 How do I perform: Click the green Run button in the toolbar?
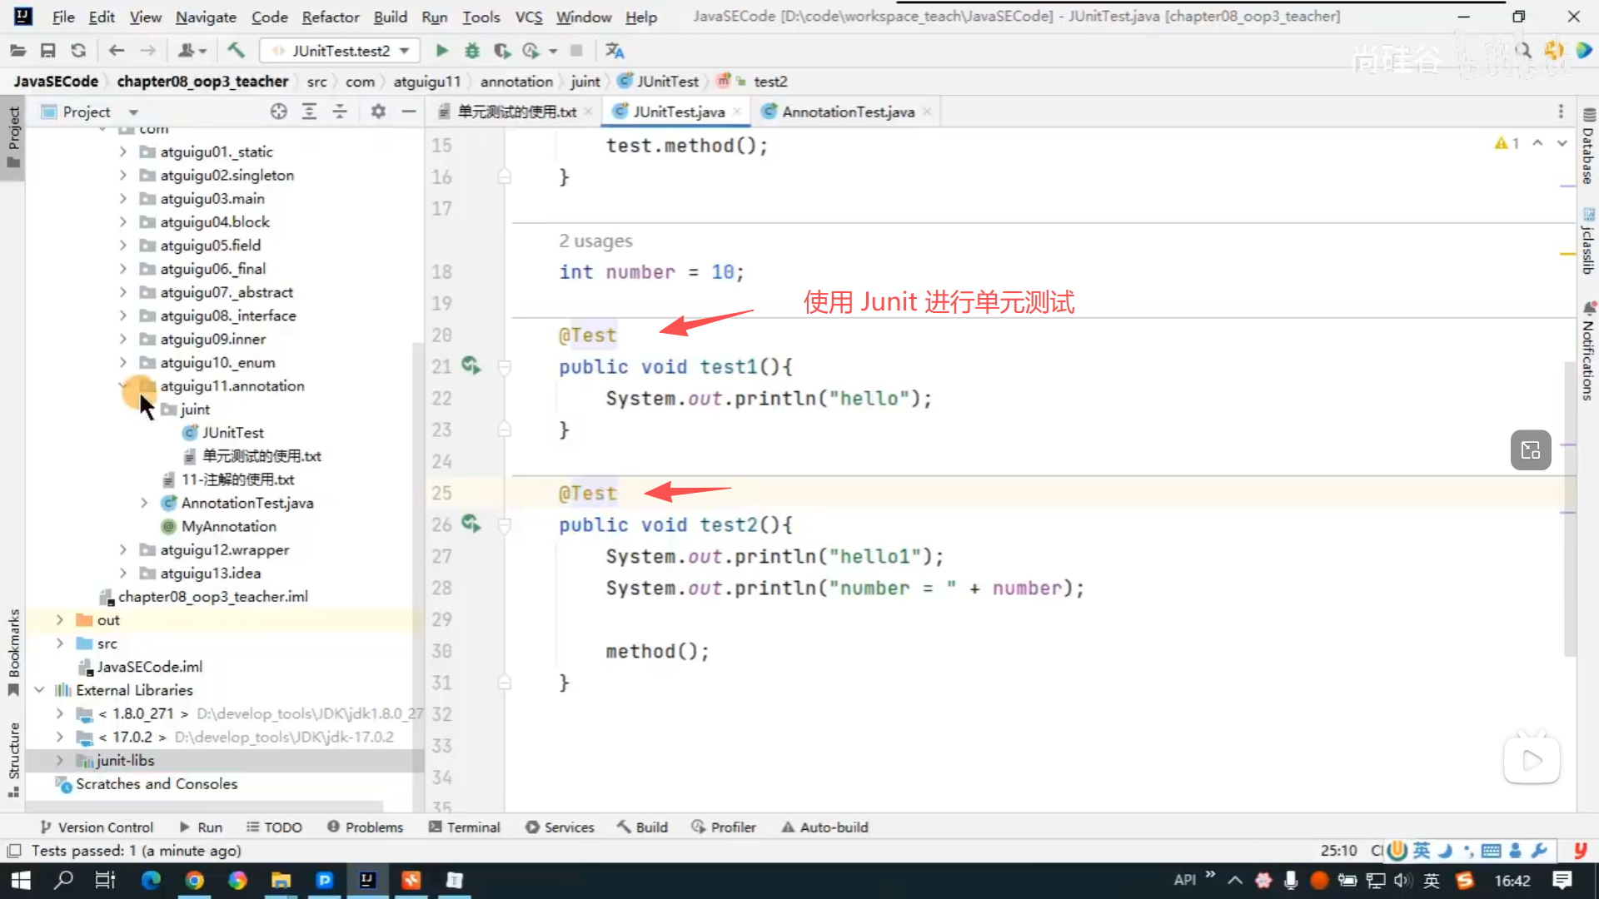(441, 51)
